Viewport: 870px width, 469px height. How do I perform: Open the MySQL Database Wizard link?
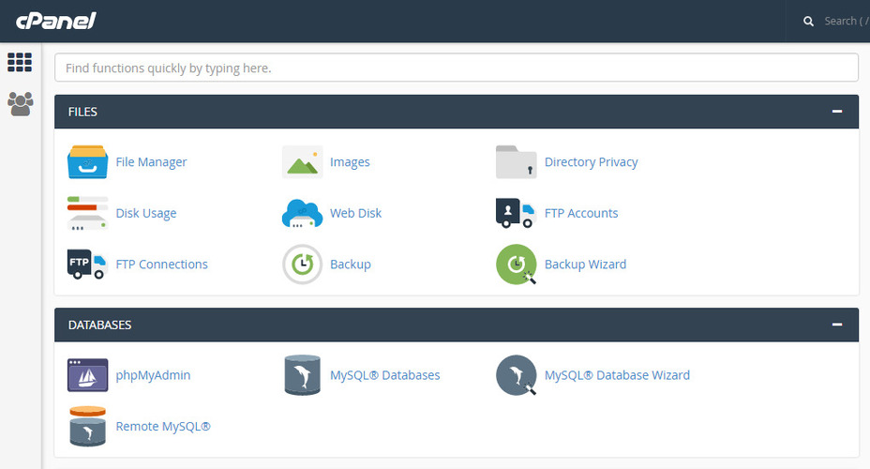(x=616, y=375)
